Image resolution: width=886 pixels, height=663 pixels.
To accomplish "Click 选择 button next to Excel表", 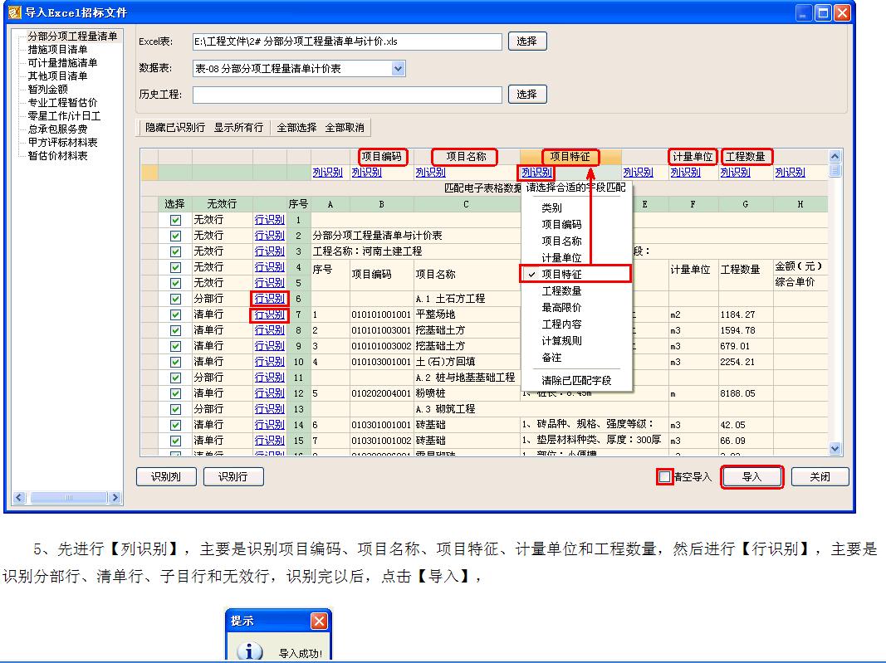I will coord(527,41).
